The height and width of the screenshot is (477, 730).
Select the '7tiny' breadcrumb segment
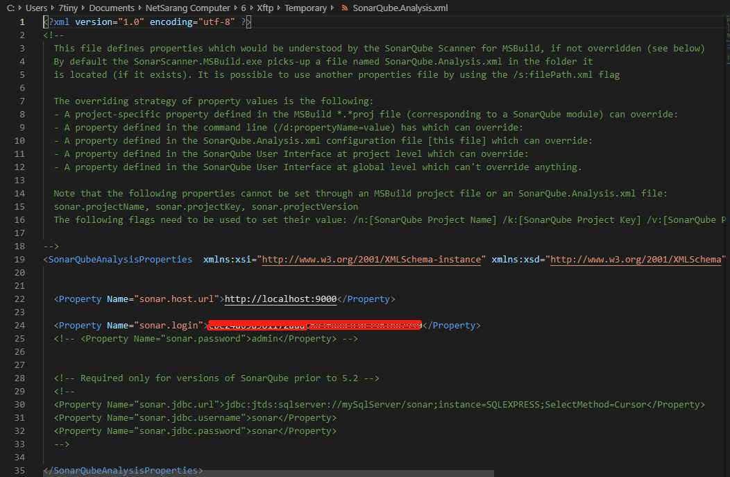pos(68,8)
